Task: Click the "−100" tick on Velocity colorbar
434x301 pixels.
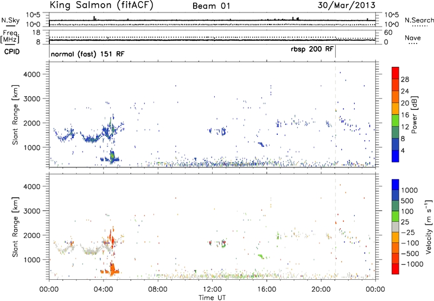Action: 410,243
